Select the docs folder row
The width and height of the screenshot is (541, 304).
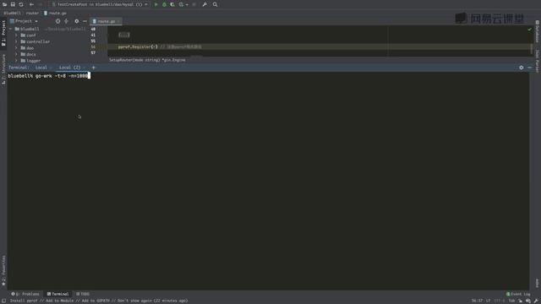[48, 54]
